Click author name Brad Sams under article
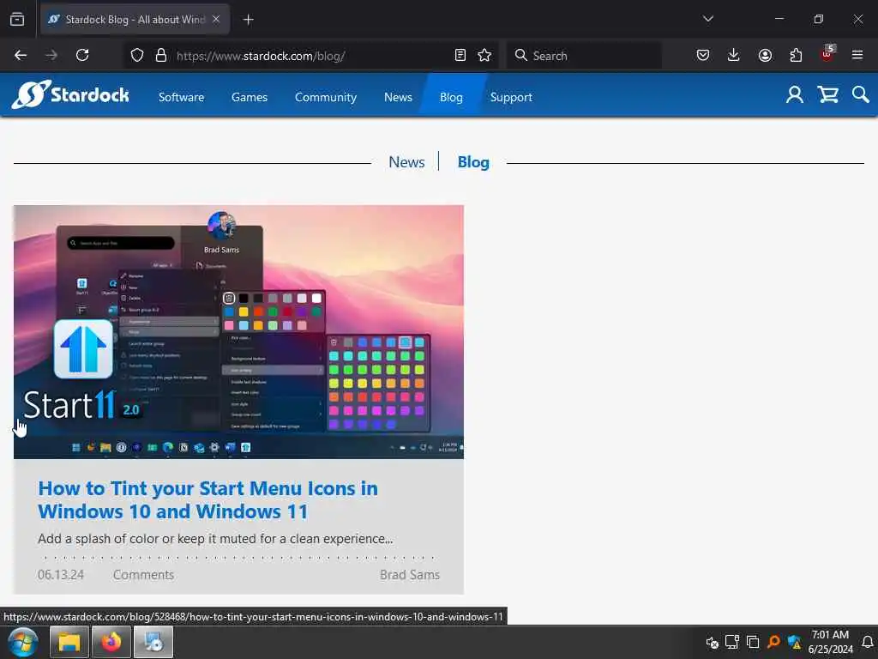The width and height of the screenshot is (878, 659). coord(410,574)
